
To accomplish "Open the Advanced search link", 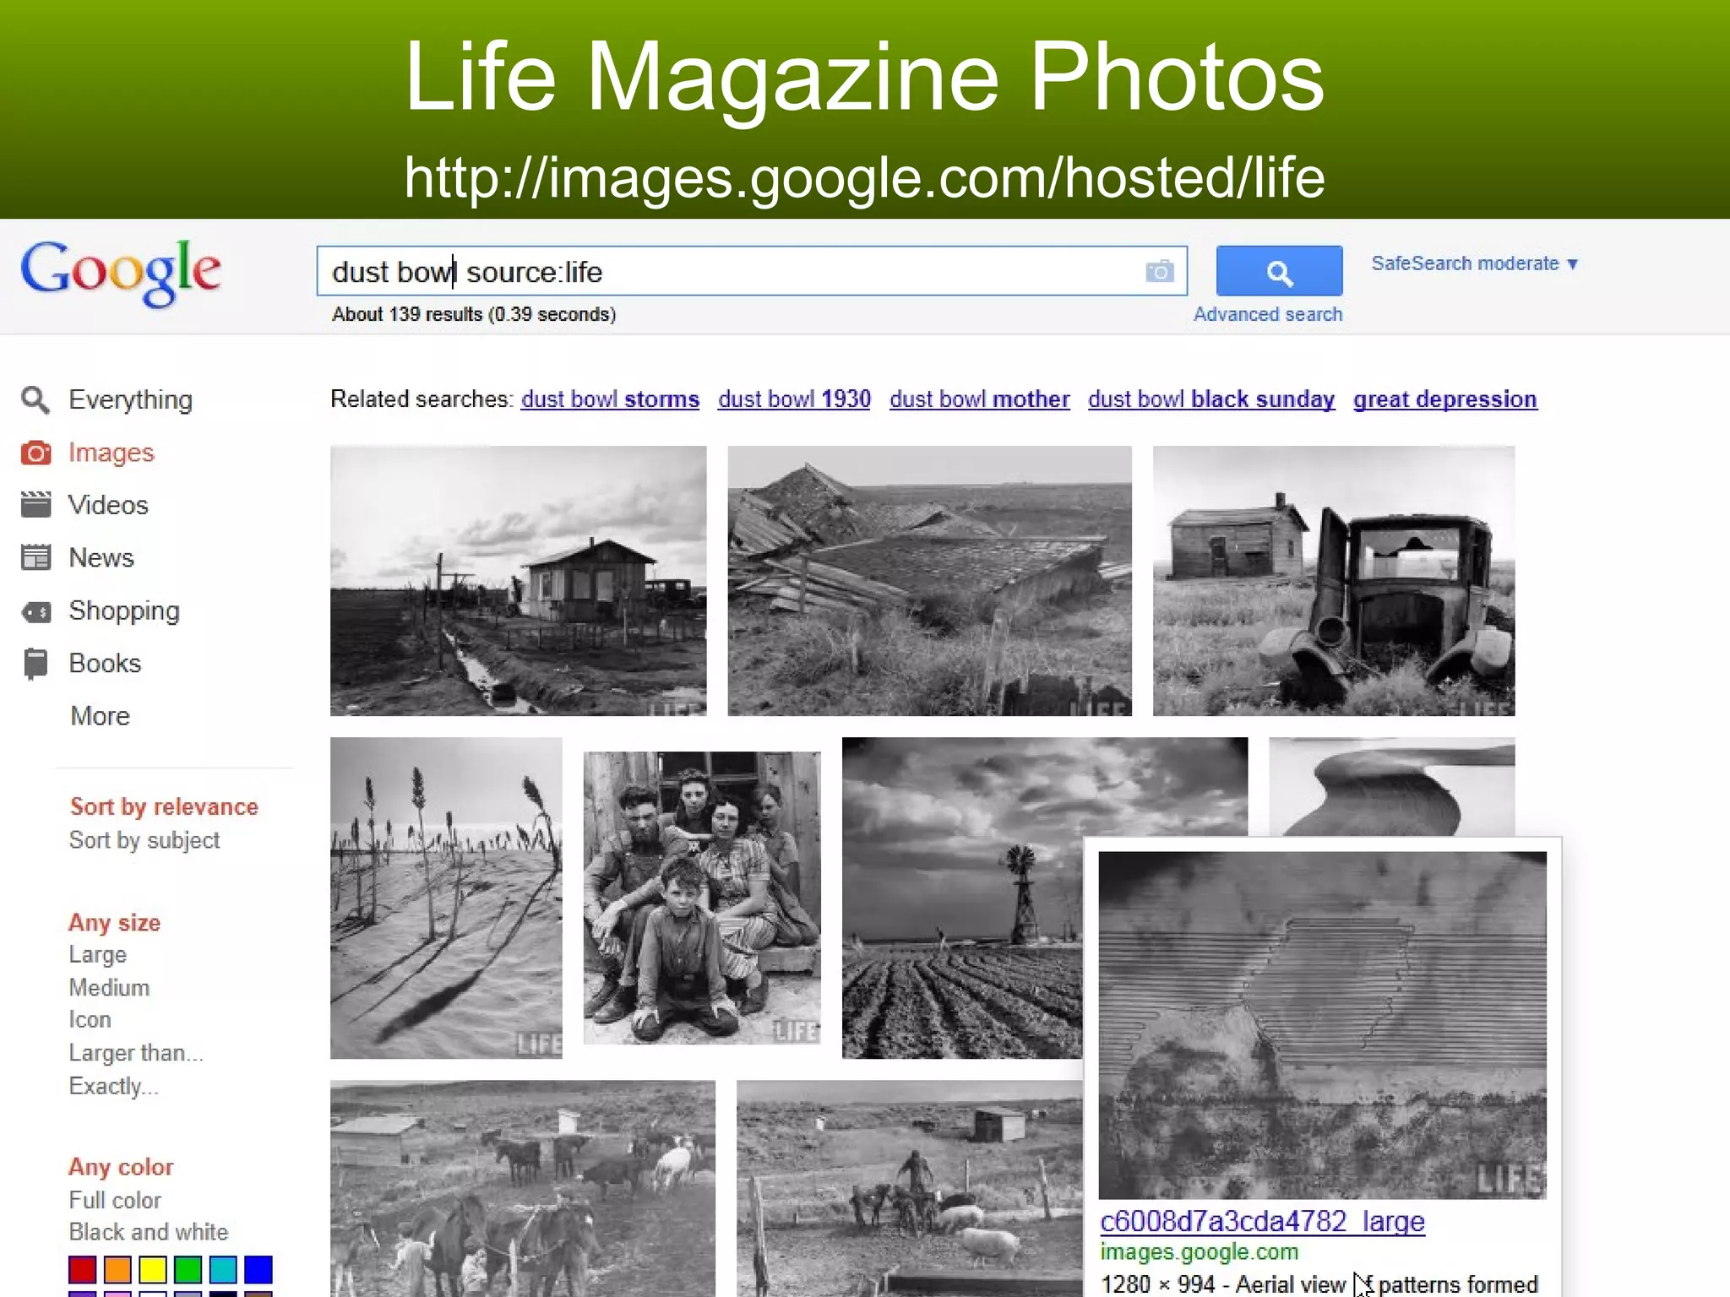I will tap(1267, 314).
